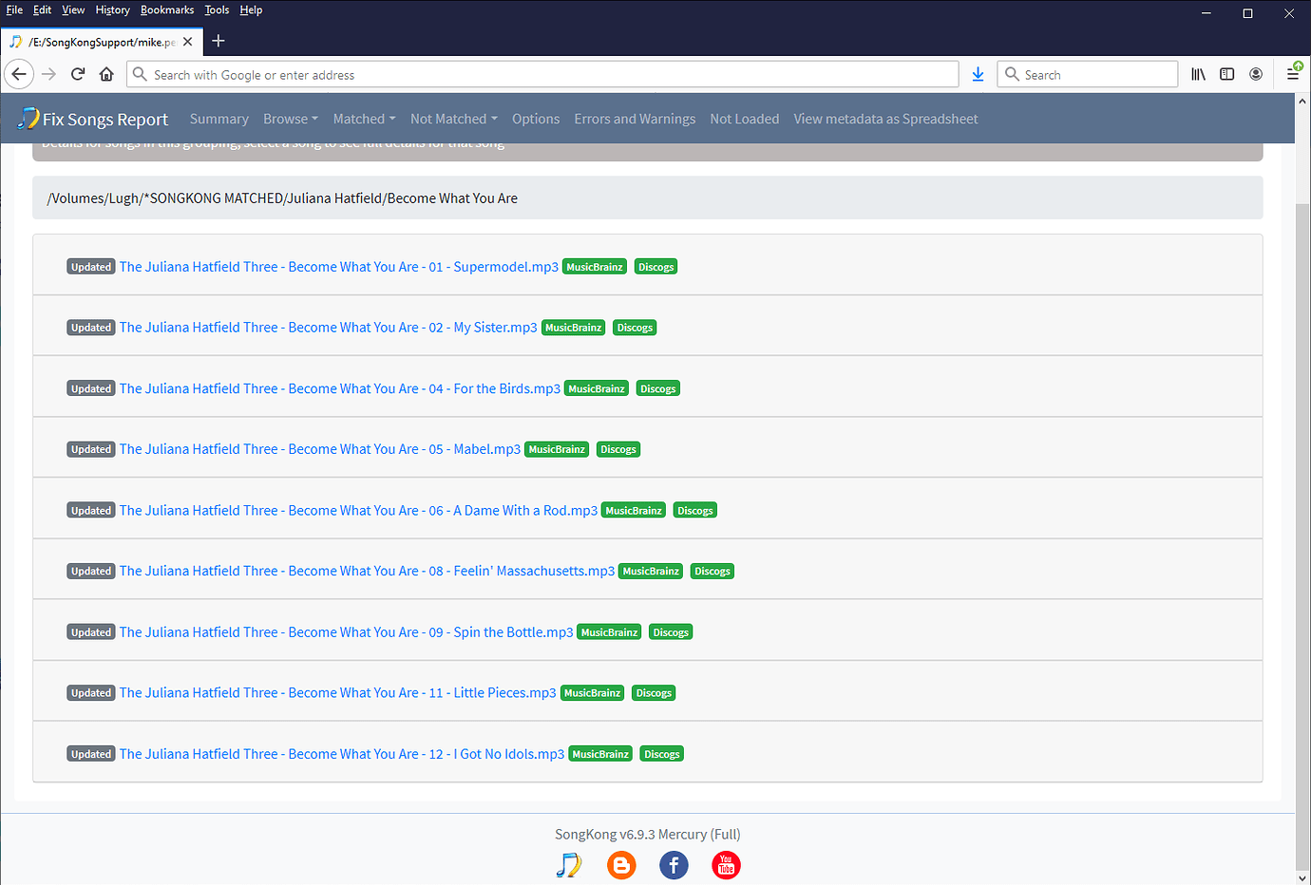The width and height of the screenshot is (1311, 885).
Task: Open the File menu
Action: point(14,9)
